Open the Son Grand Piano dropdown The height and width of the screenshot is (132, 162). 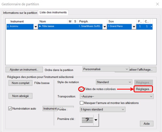[133, 27]
